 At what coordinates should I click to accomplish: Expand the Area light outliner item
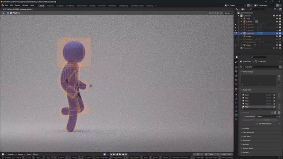(241, 19)
